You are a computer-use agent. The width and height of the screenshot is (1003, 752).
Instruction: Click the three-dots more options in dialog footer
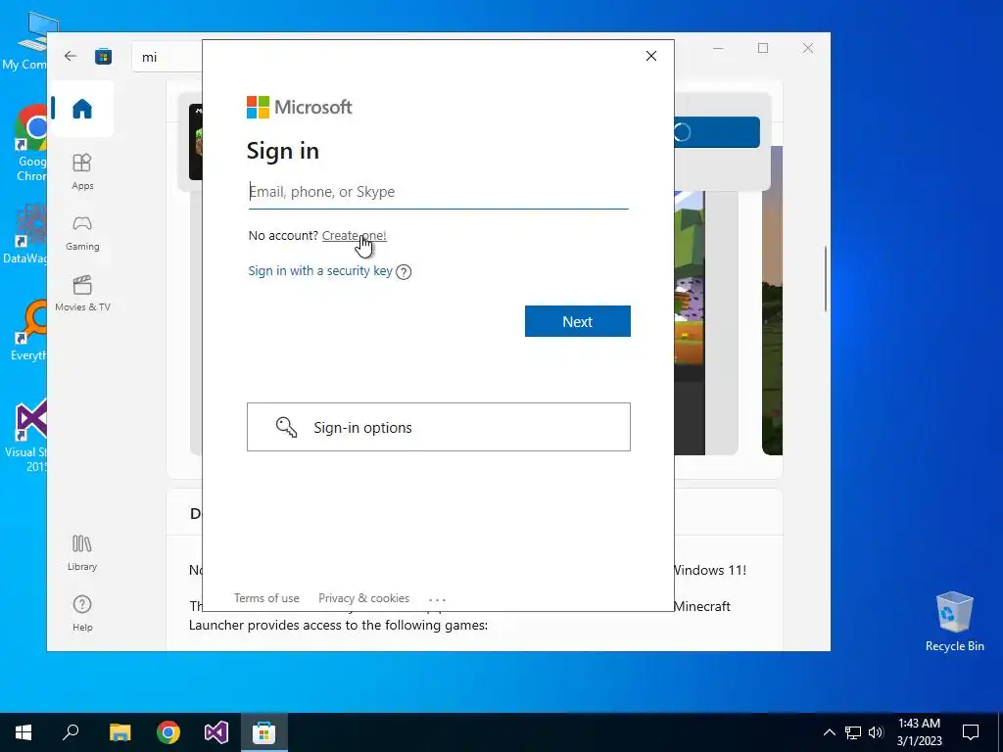pos(437,599)
